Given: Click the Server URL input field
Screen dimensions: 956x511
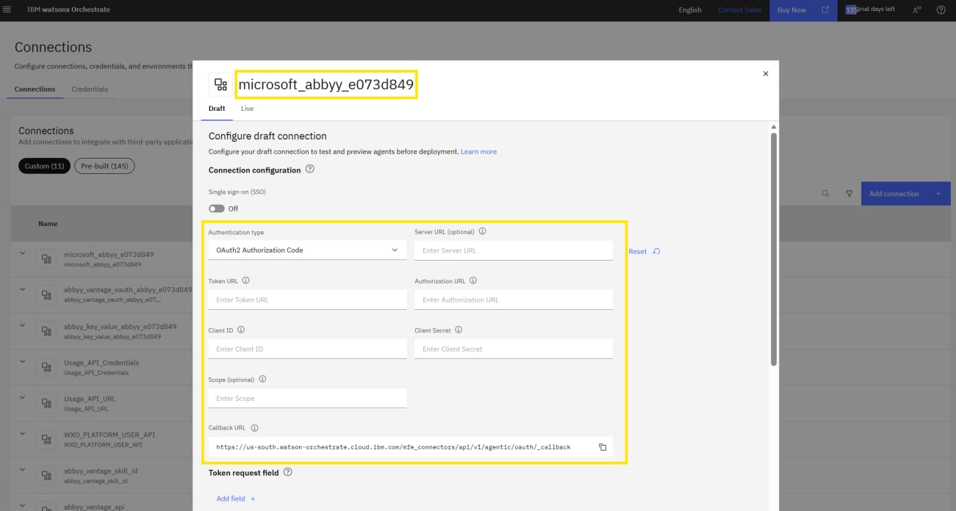Looking at the screenshot, I should [x=514, y=250].
